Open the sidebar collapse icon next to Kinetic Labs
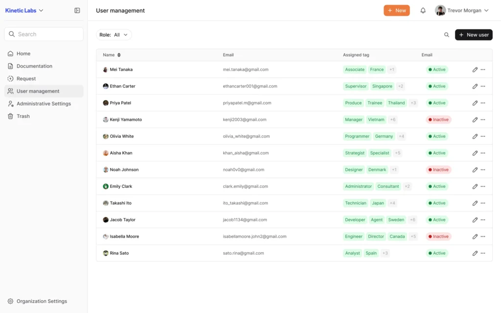Screen dimensions: 501x313 77,10
